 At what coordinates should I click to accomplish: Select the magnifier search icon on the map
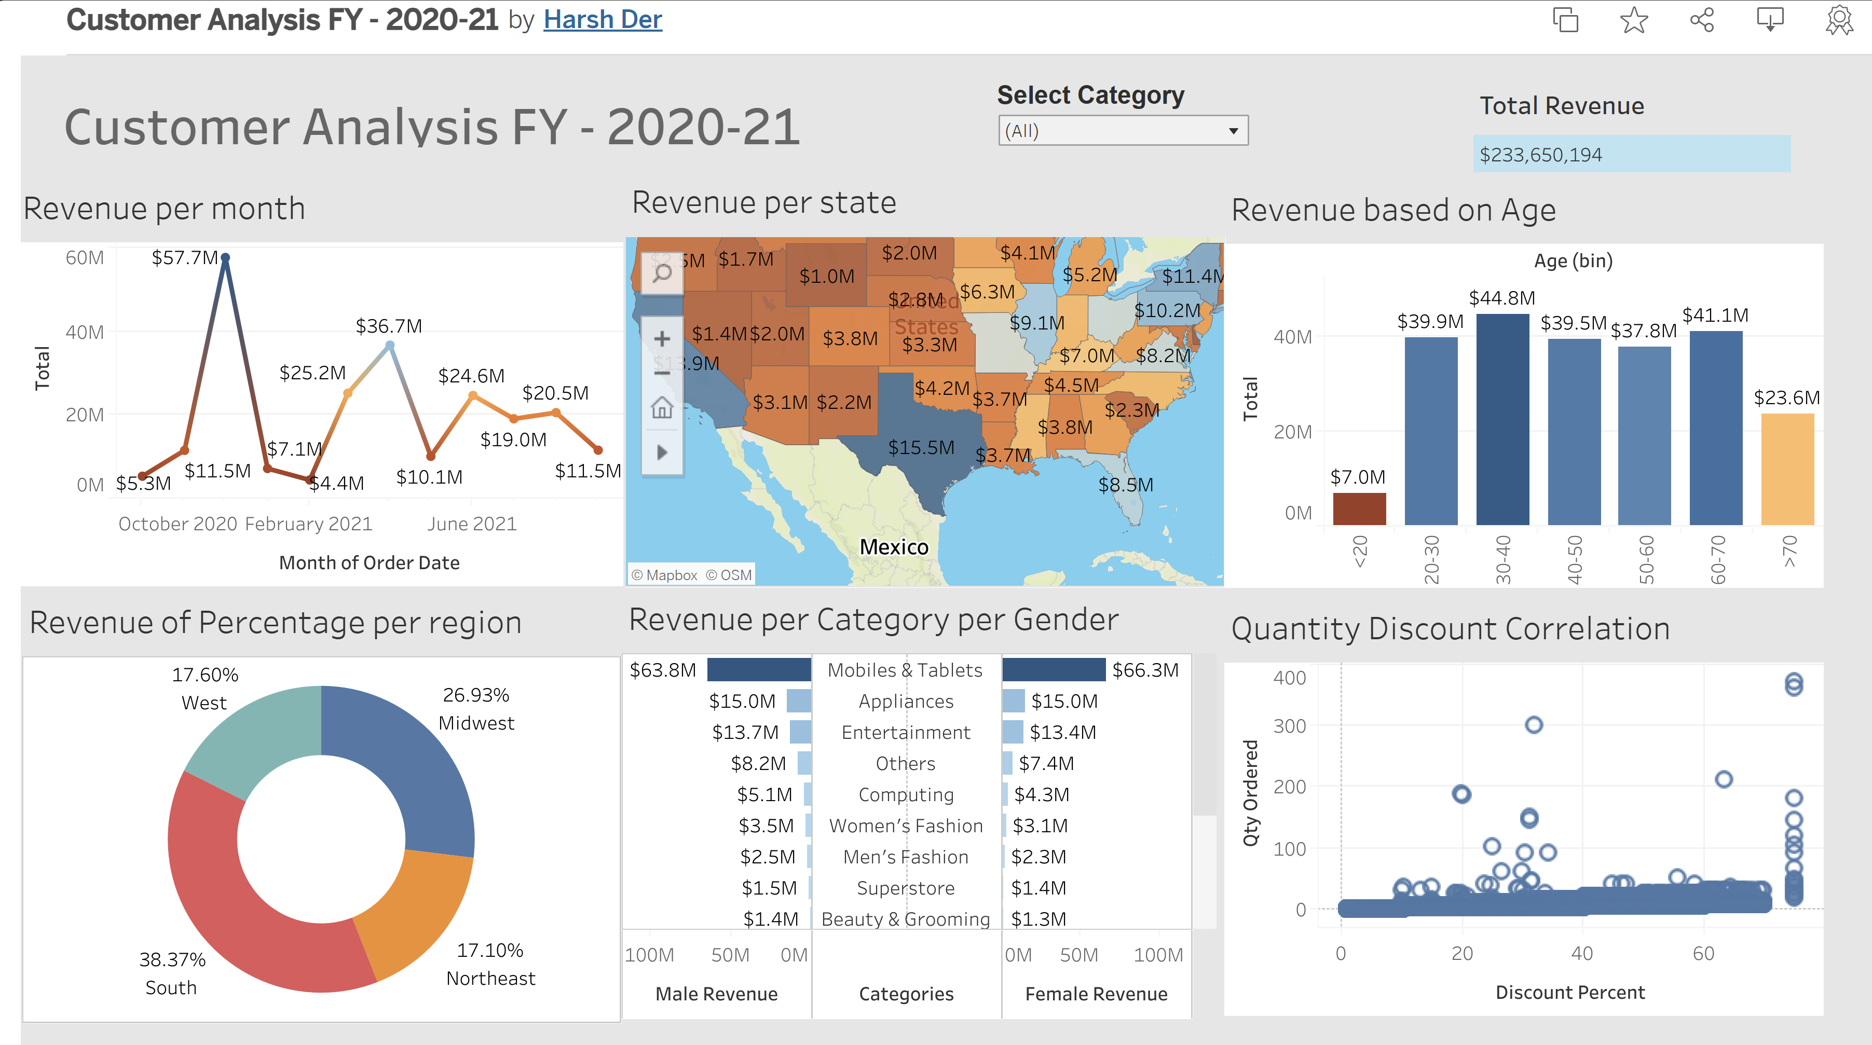tap(662, 274)
